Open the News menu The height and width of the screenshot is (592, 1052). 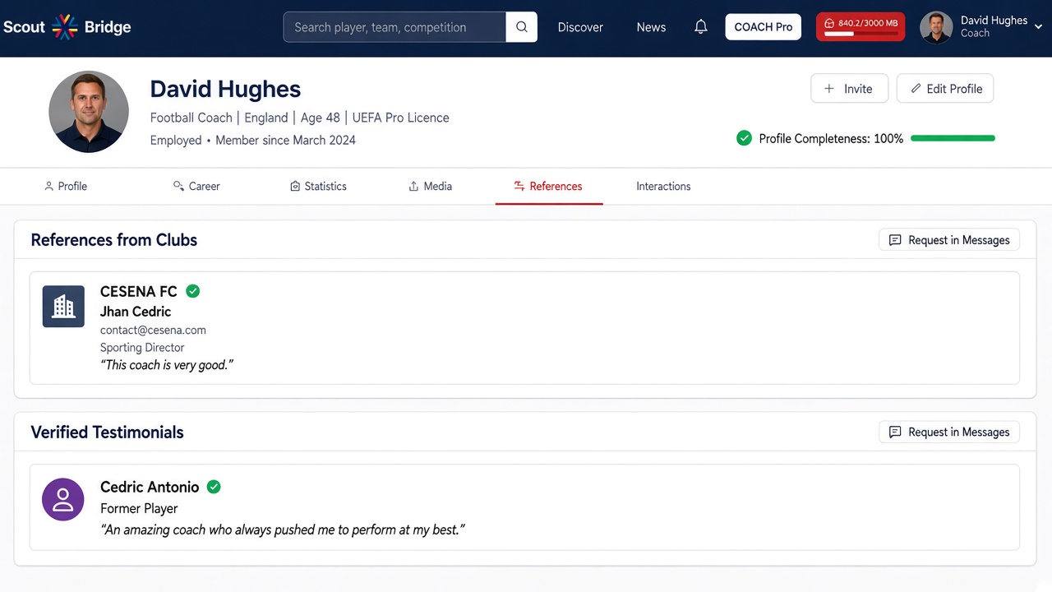tap(651, 27)
